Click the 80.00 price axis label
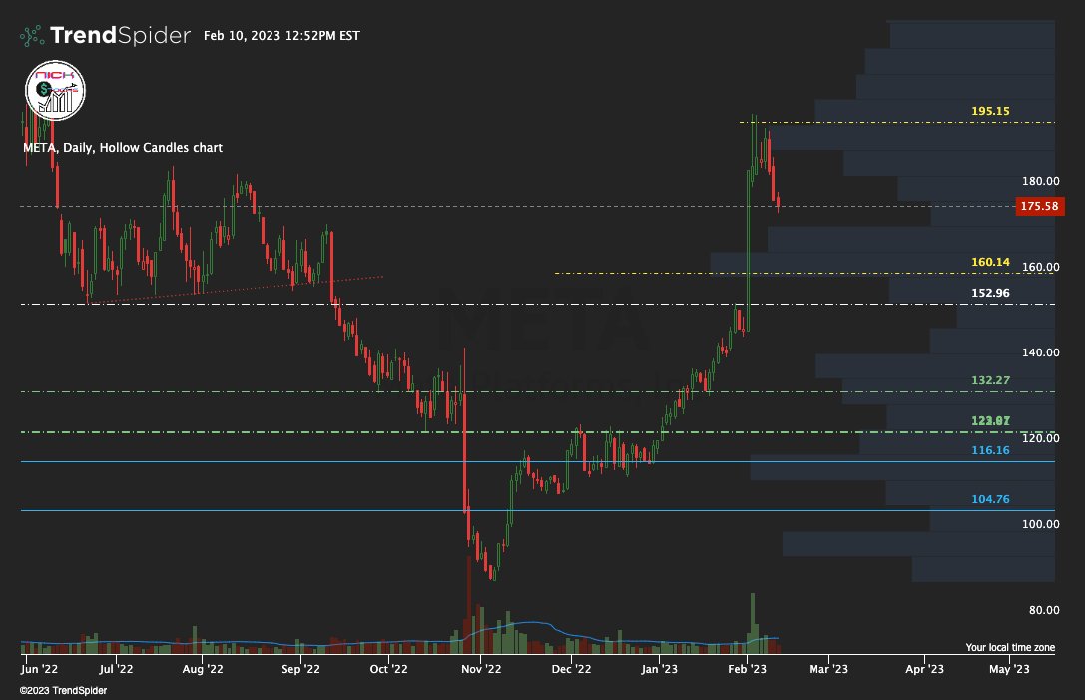The width and height of the screenshot is (1085, 700). point(1044,610)
